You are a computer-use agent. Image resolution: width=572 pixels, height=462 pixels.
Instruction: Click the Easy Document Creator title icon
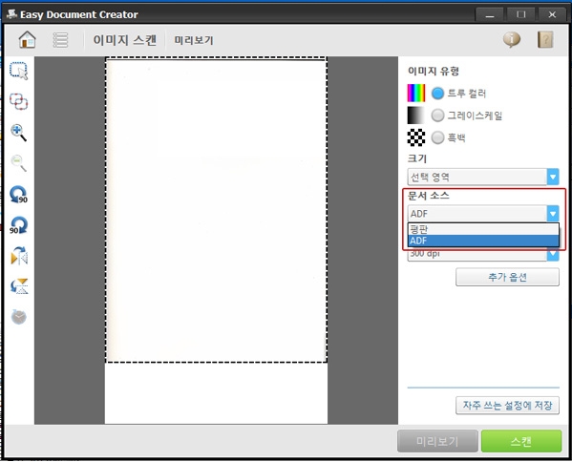12,14
